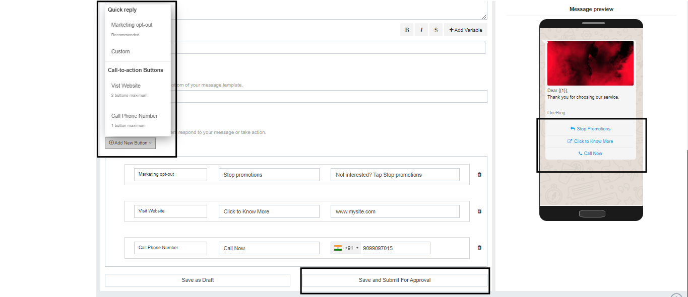
Task: Open the +91 country code dropdown
Action: point(346,248)
